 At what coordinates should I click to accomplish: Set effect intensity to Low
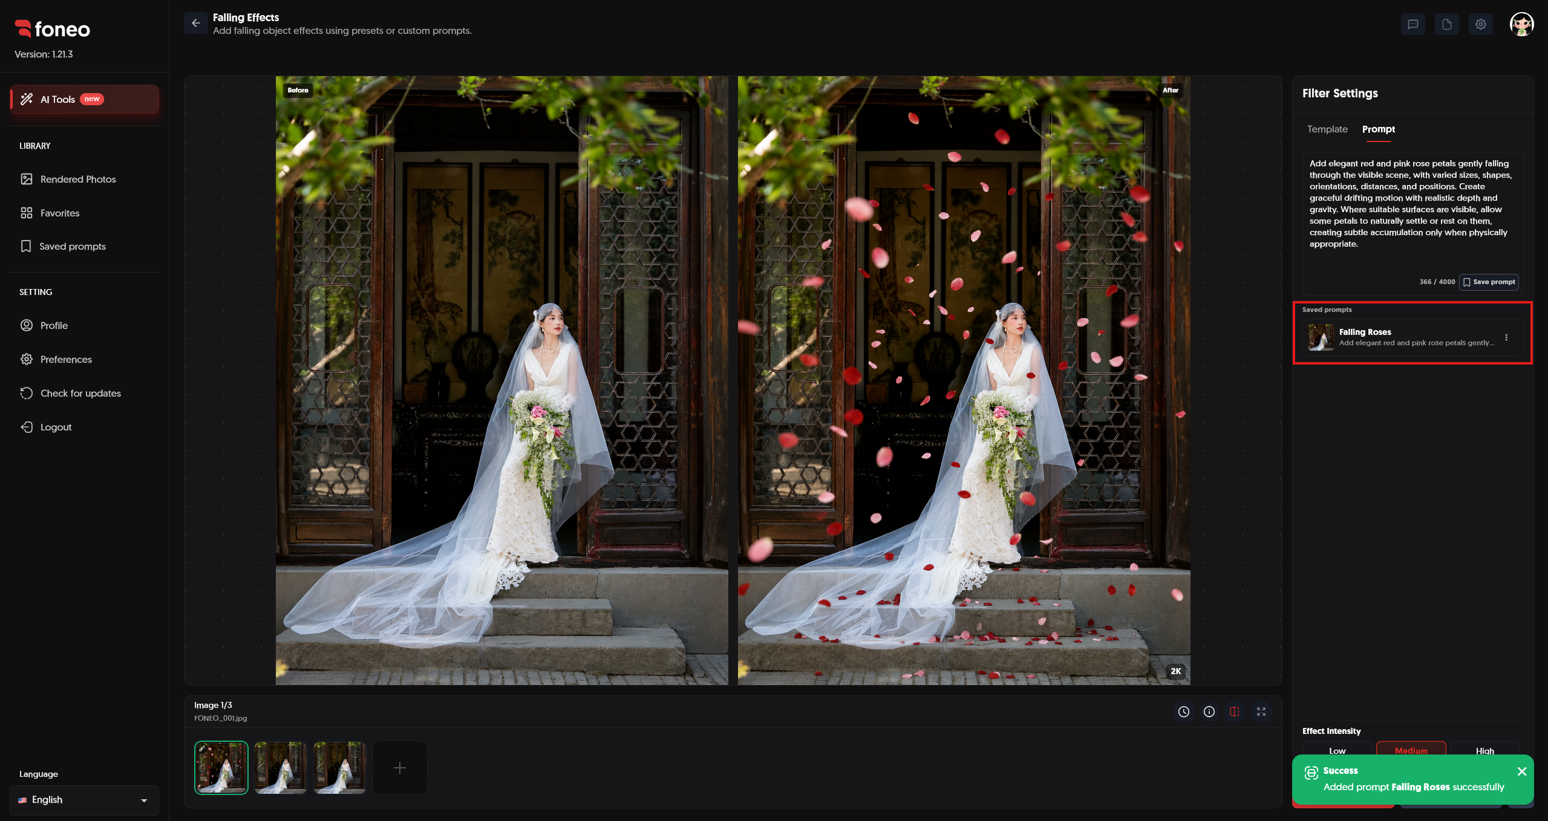click(1337, 750)
